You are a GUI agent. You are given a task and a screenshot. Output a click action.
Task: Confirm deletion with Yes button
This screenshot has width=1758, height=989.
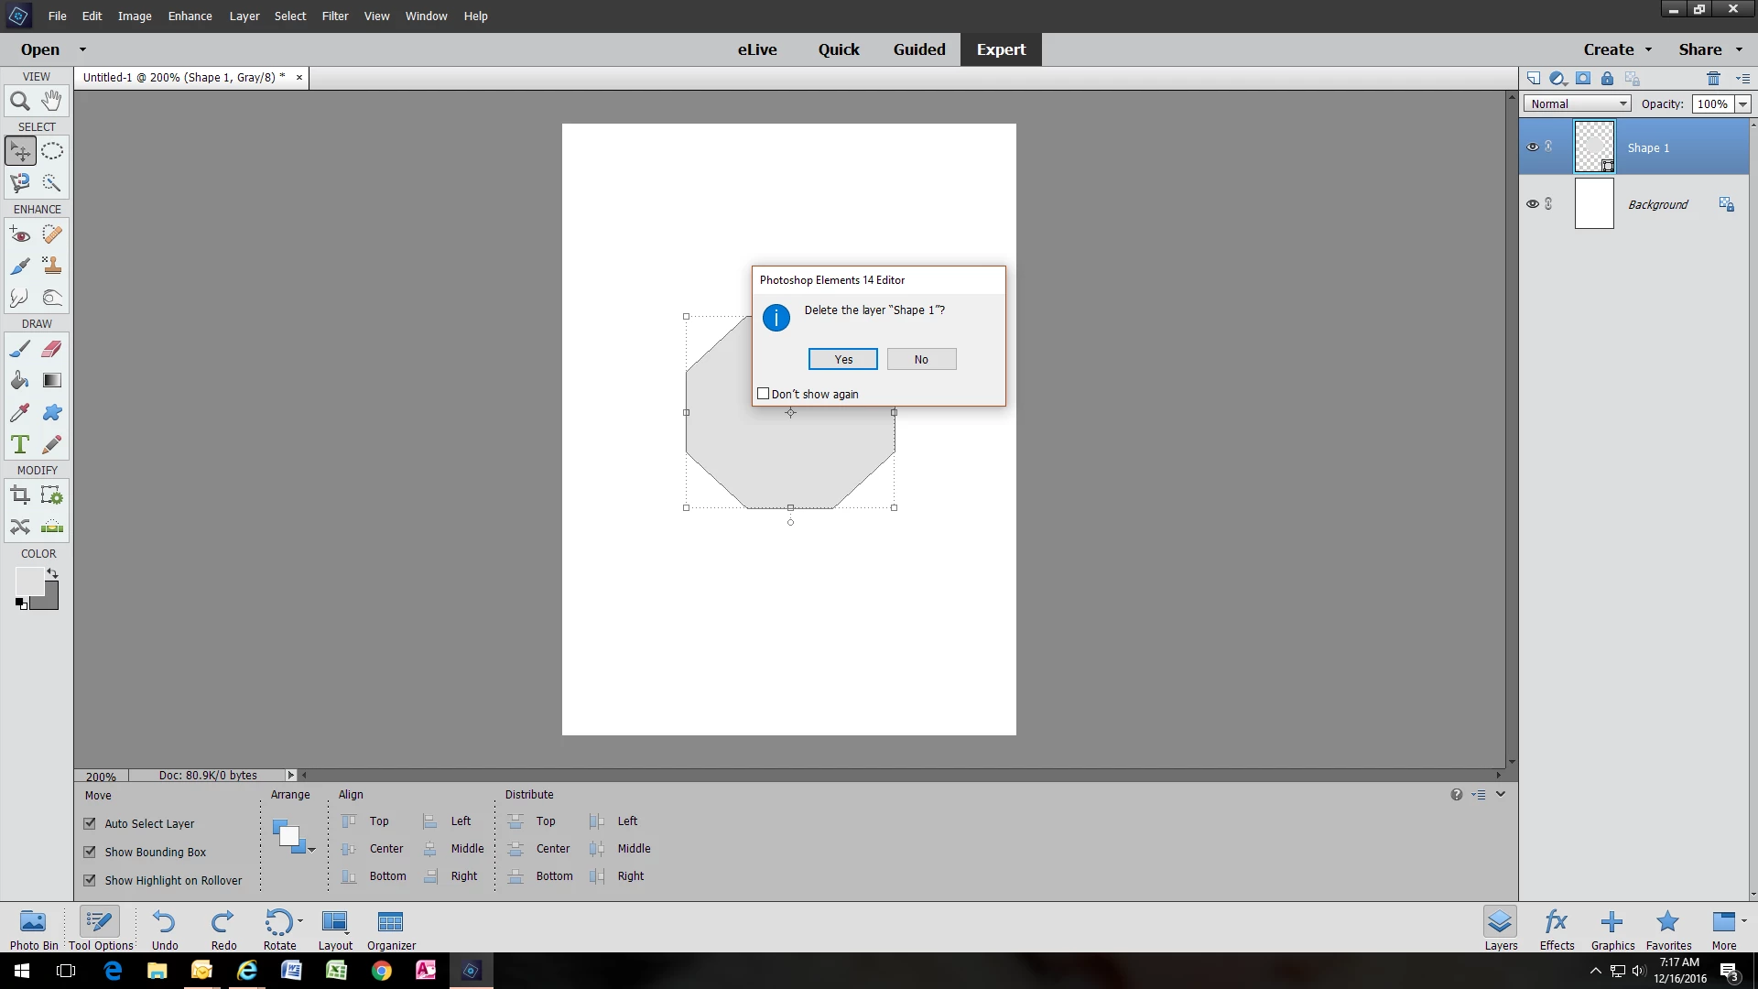(x=842, y=359)
